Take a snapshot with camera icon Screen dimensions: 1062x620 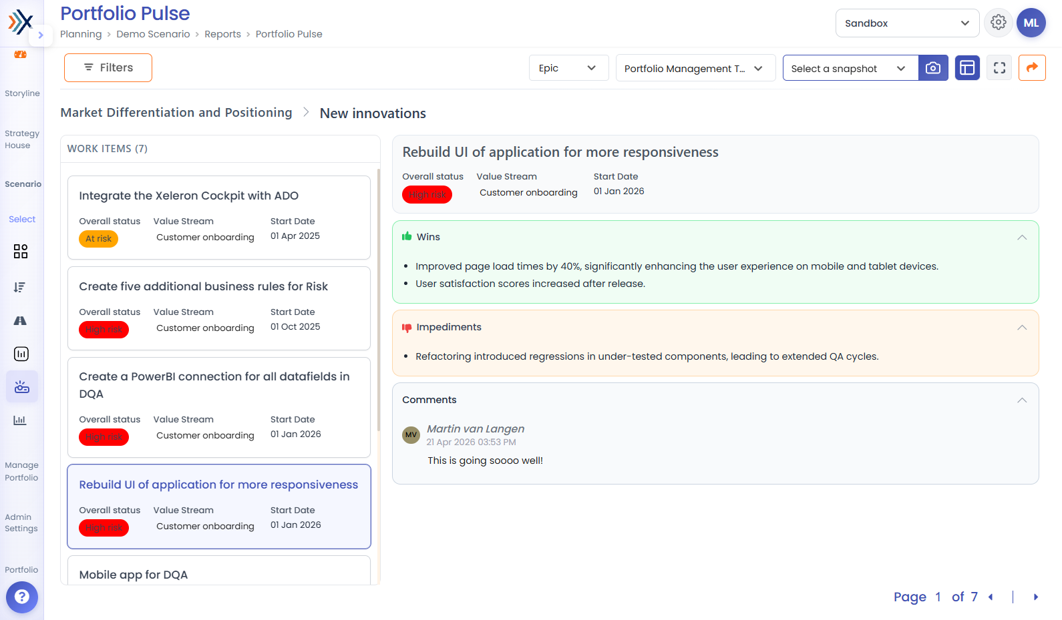(934, 68)
